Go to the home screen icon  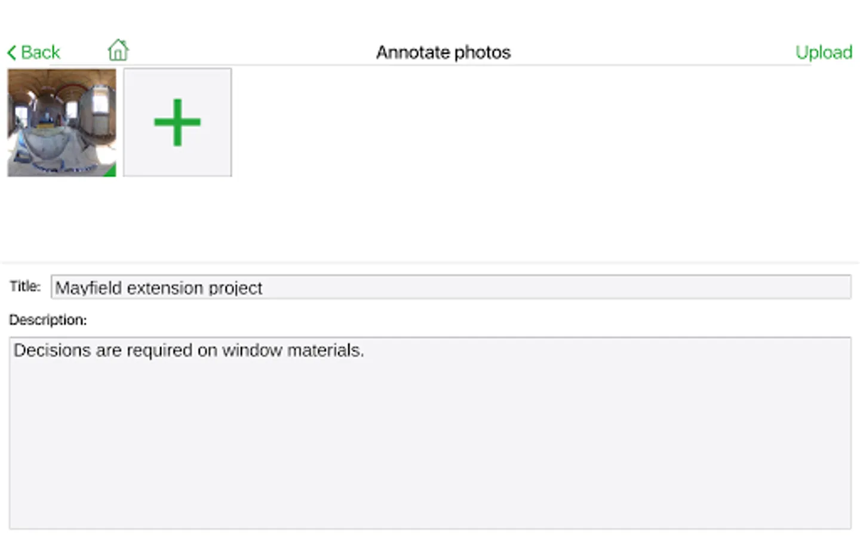click(x=118, y=50)
